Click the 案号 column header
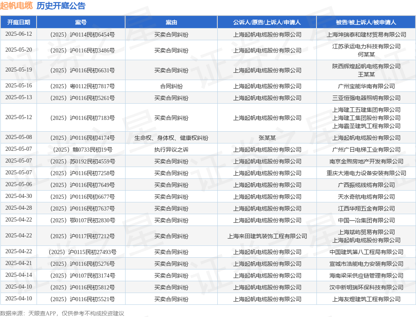This screenshot has width=416, height=317. (x=81, y=22)
